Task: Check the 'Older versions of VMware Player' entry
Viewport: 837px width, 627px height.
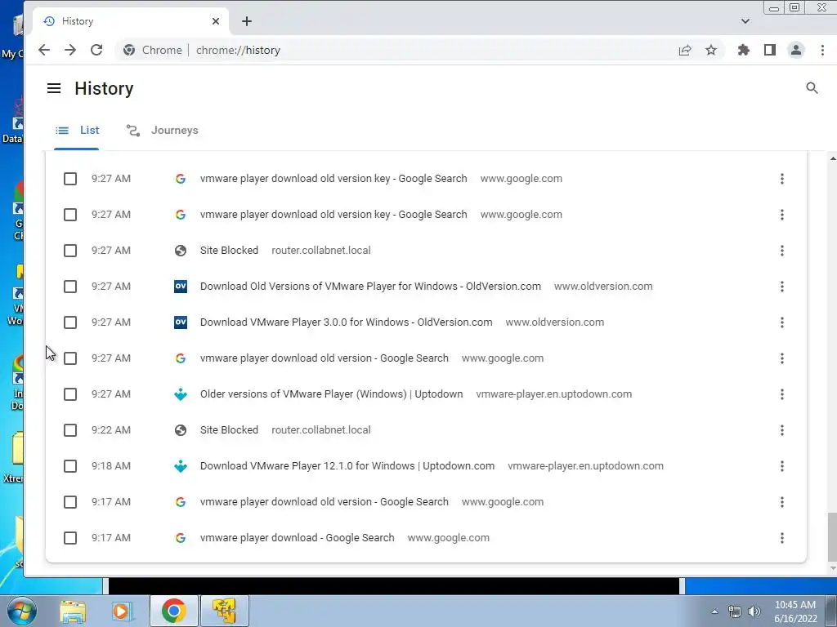Action: pos(70,394)
